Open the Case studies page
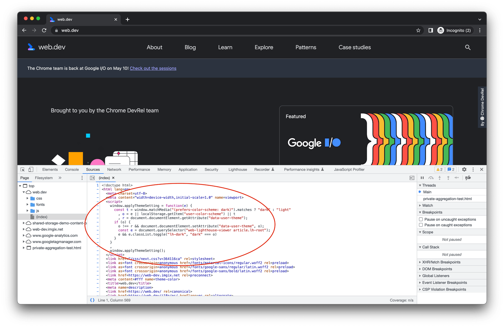This screenshot has width=504, height=327. 354,47
